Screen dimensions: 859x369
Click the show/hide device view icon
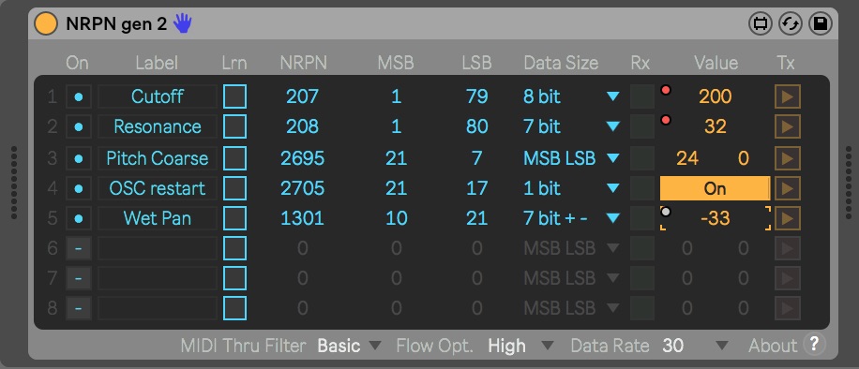click(761, 23)
